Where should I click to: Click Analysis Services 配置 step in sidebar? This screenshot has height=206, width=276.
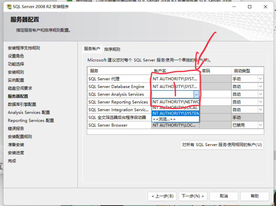29,113
